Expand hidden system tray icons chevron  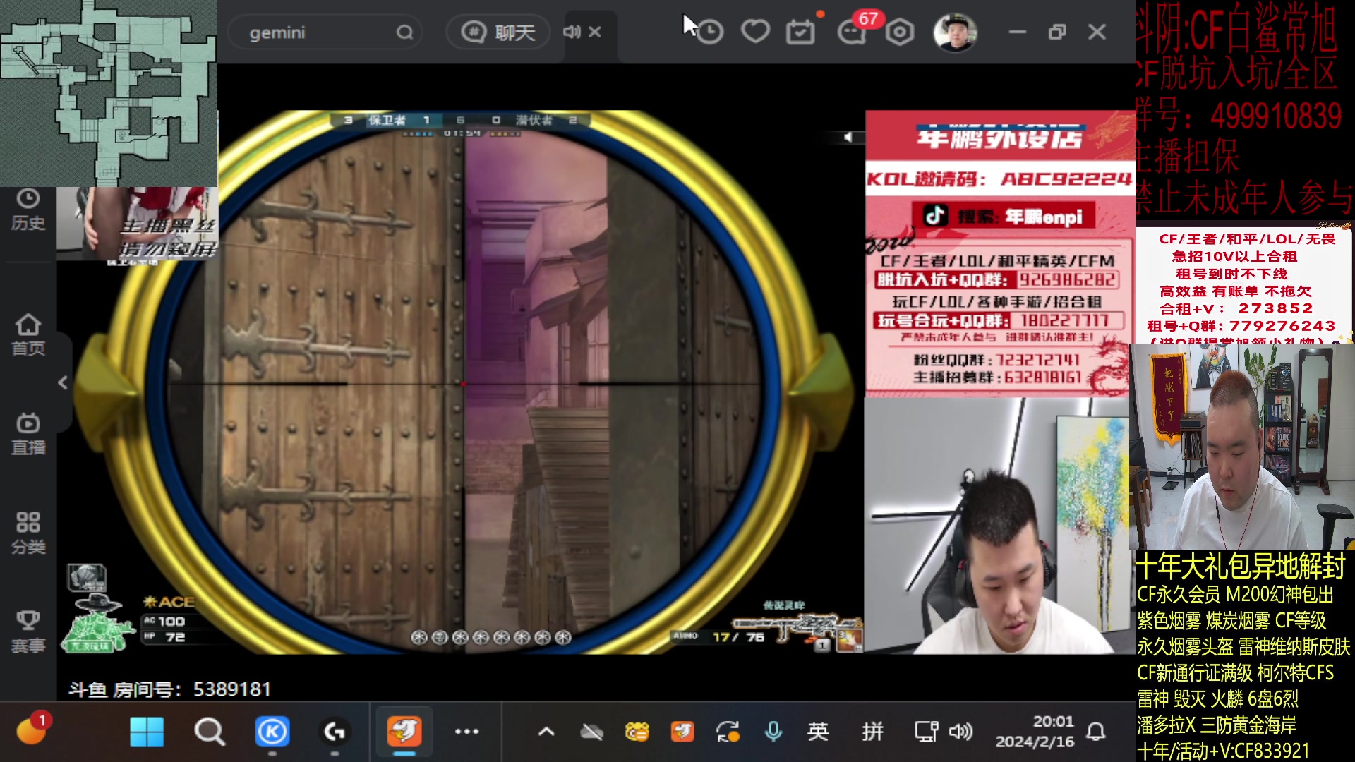click(x=546, y=732)
